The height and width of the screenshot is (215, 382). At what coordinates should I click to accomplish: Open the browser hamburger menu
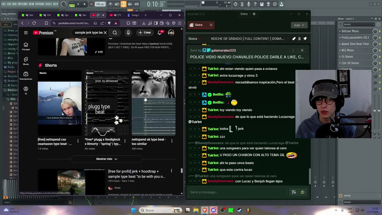pos(180,23)
